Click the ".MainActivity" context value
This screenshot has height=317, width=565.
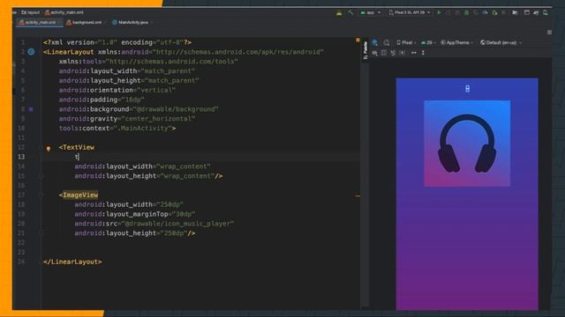pyautogui.click(x=145, y=129)
